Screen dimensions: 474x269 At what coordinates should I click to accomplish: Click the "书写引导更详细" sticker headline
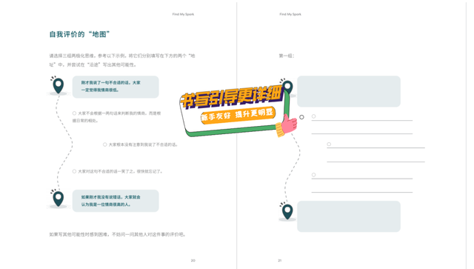(232, 97)
